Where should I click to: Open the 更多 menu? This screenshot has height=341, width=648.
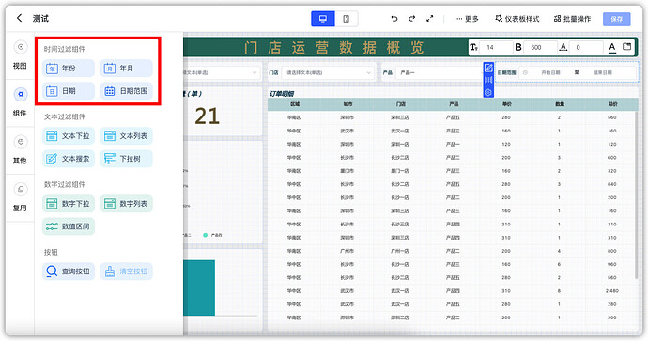(x=468, y=19)
